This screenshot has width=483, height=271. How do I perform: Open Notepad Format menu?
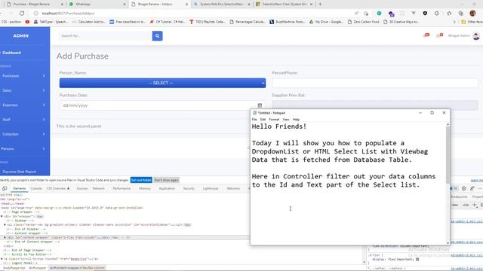[274, 119]
